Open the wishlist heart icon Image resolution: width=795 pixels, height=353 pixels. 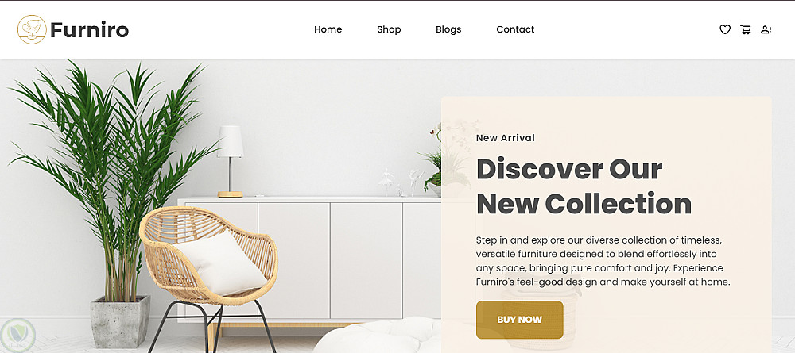click(725, 30)
